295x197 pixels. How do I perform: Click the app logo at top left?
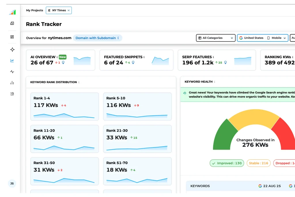(x=12, y=12)
